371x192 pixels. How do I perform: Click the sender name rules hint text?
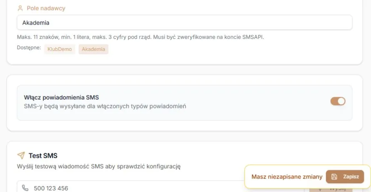[x=140, y=37]
